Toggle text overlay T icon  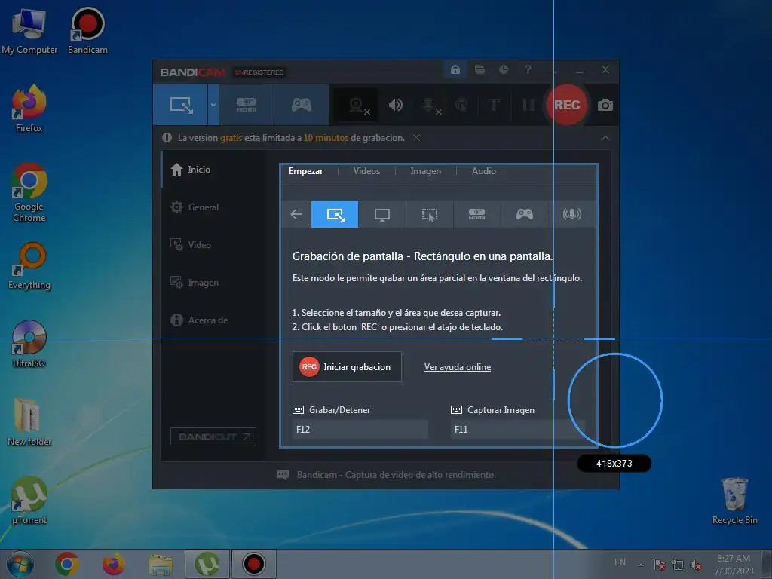point(494,105)
